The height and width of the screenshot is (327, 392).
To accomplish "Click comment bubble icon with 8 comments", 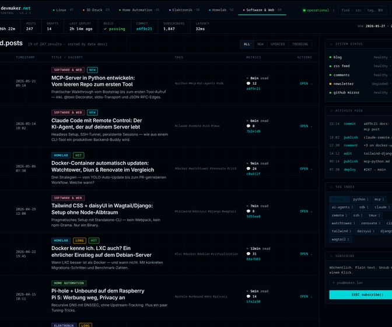I will (x=249, y=211).
